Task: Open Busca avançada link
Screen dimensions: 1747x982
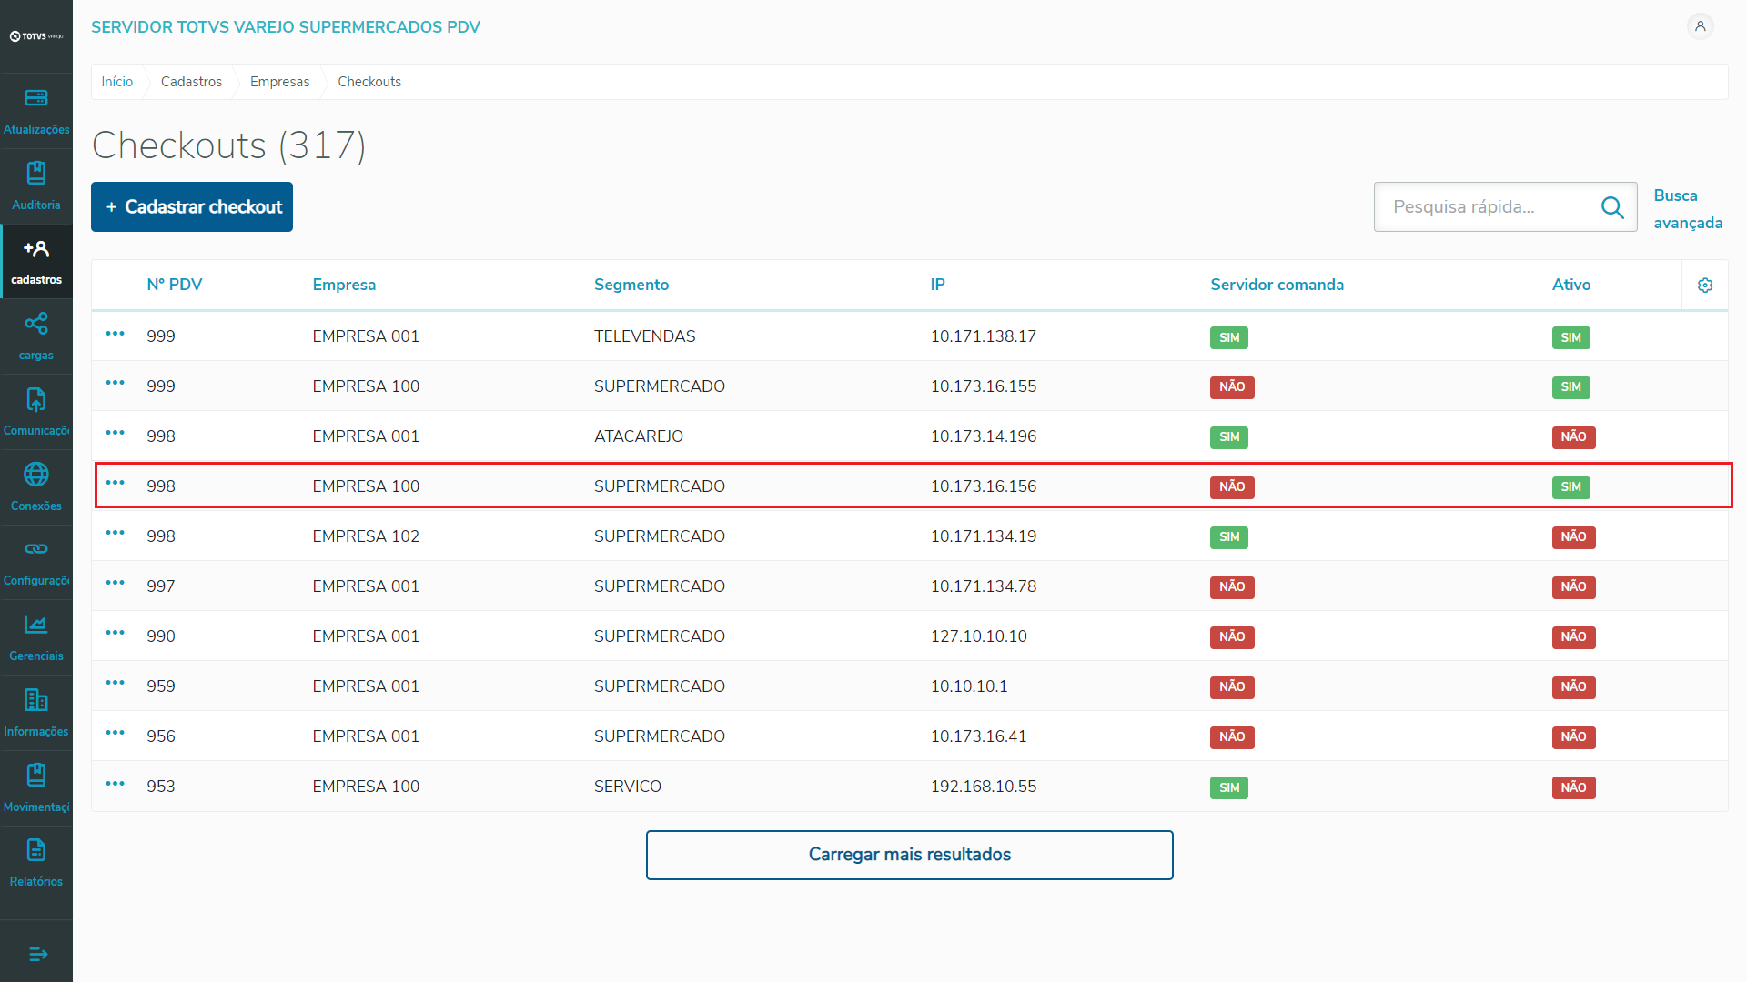Action: (1687, 209)
